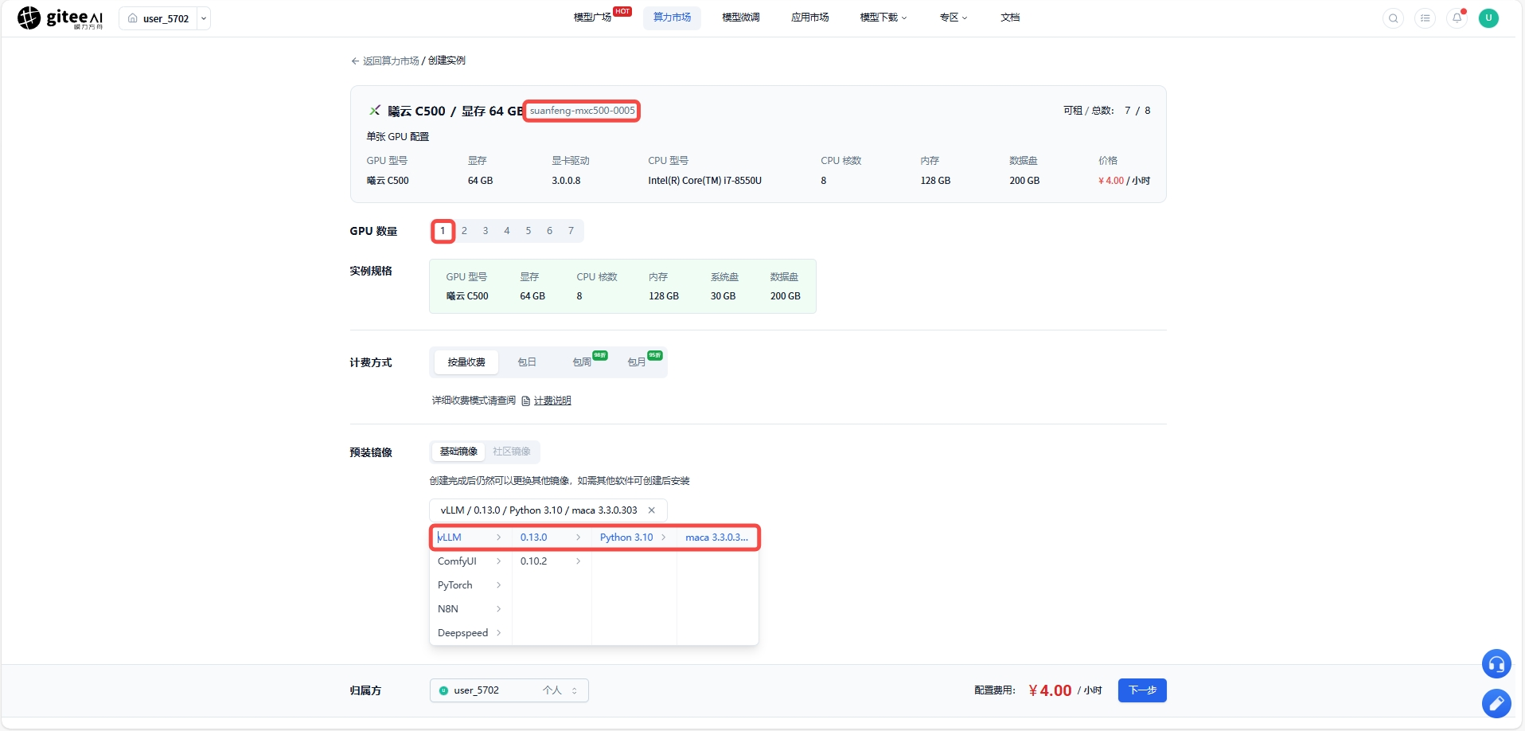Image resolution: width=1525 pixels, height=731 pixels.
Task: Click the Gitee AI logo
Action: tap(60, 18)
